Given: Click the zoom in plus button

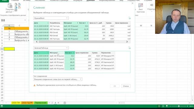Looking at the screenshot, I should coord(187,106).
